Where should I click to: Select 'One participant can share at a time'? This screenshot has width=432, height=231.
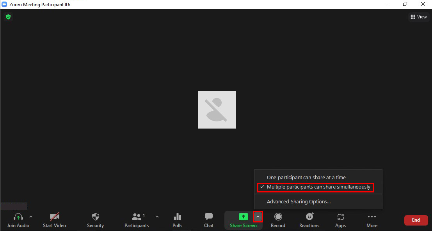coord(306,177)
